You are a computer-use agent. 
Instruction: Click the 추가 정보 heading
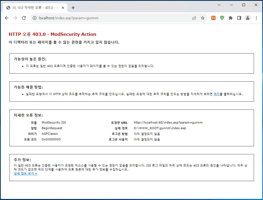click(x=22, y=160)
